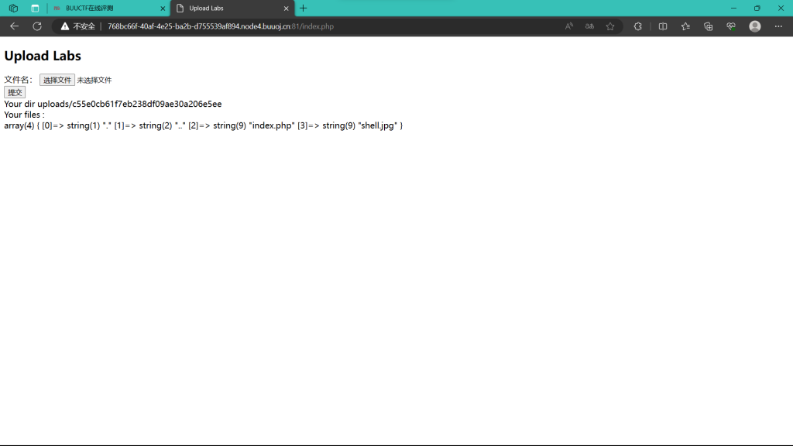Close the Upload Labs tab

(x=287, y=9)
